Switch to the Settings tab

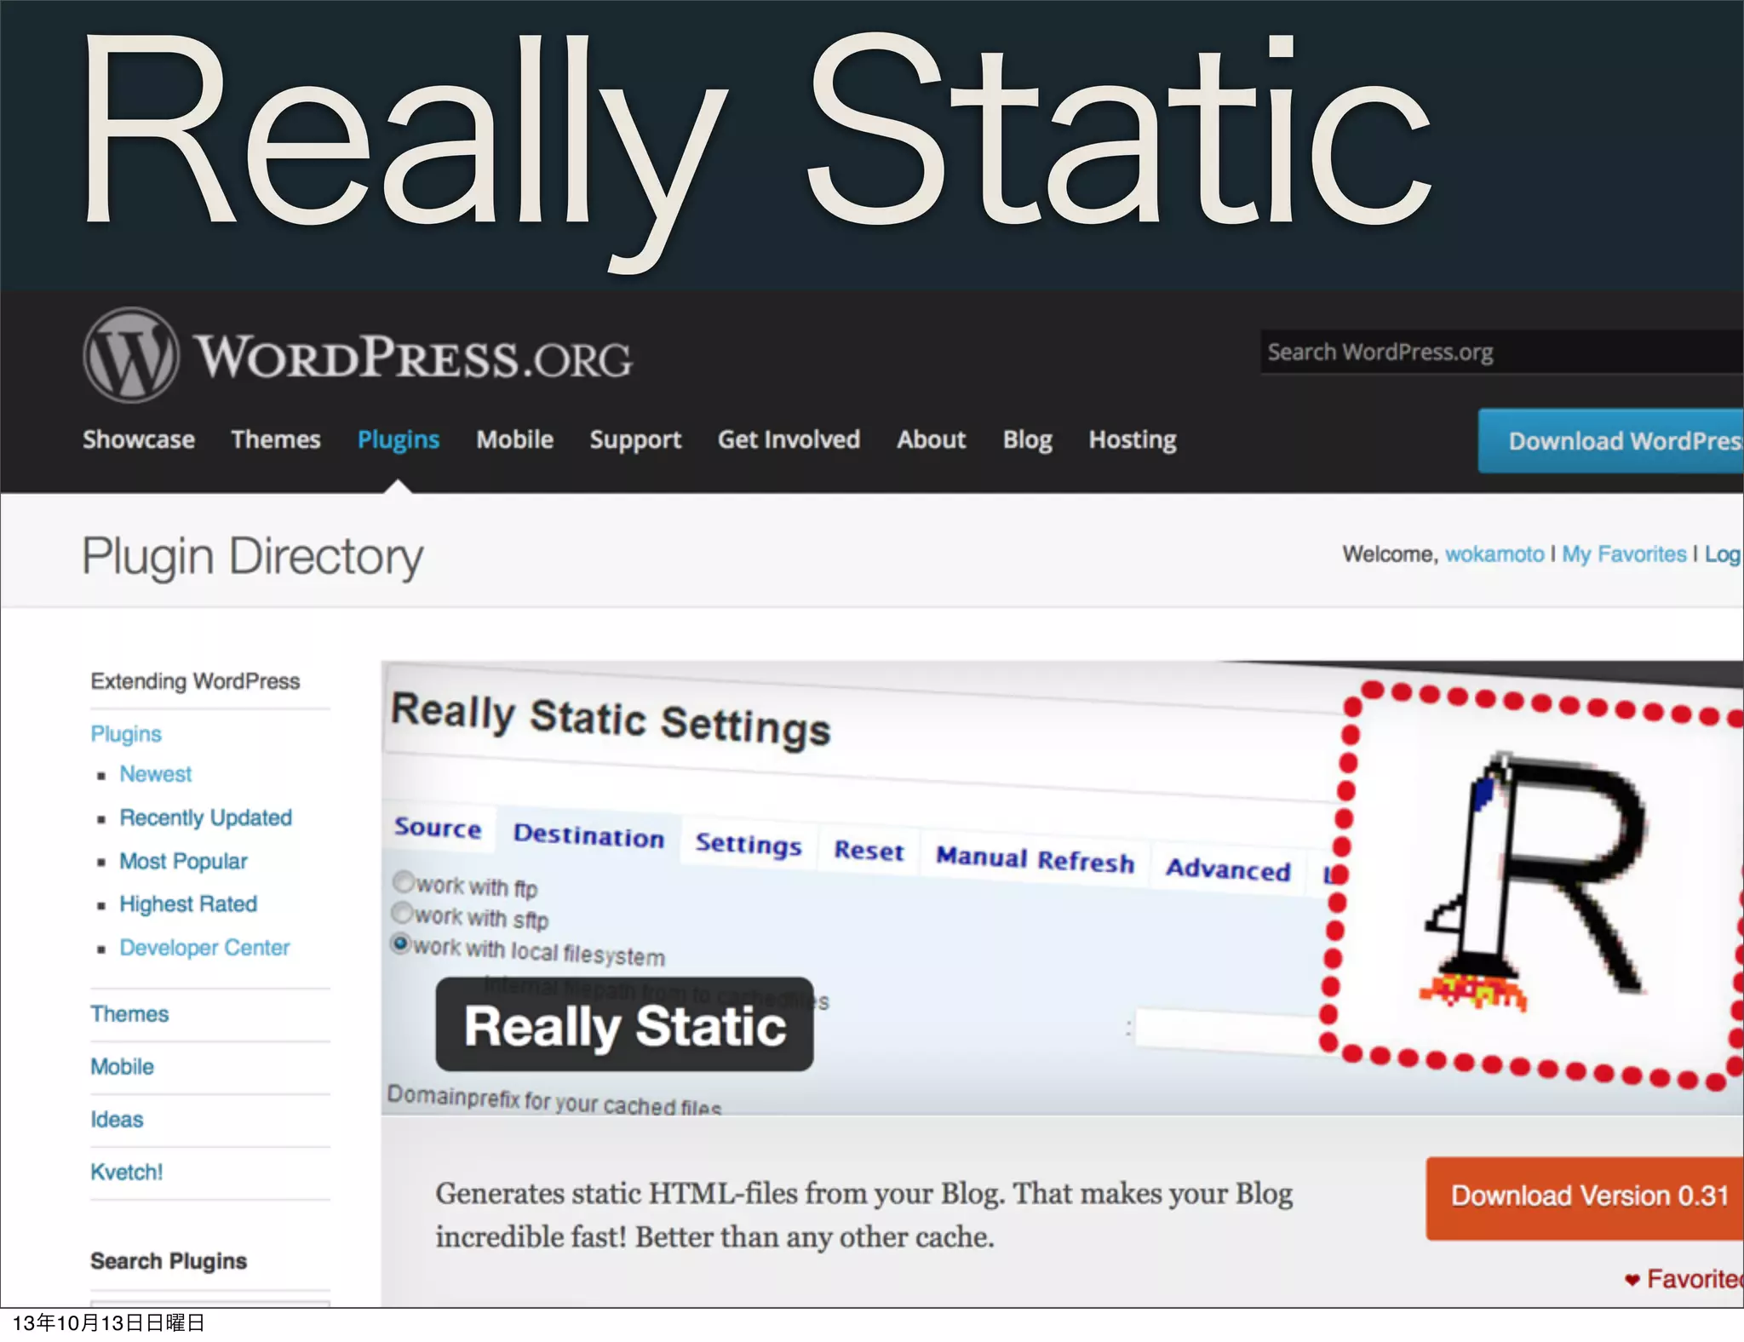pyautogui.click(x=749, y=844)
